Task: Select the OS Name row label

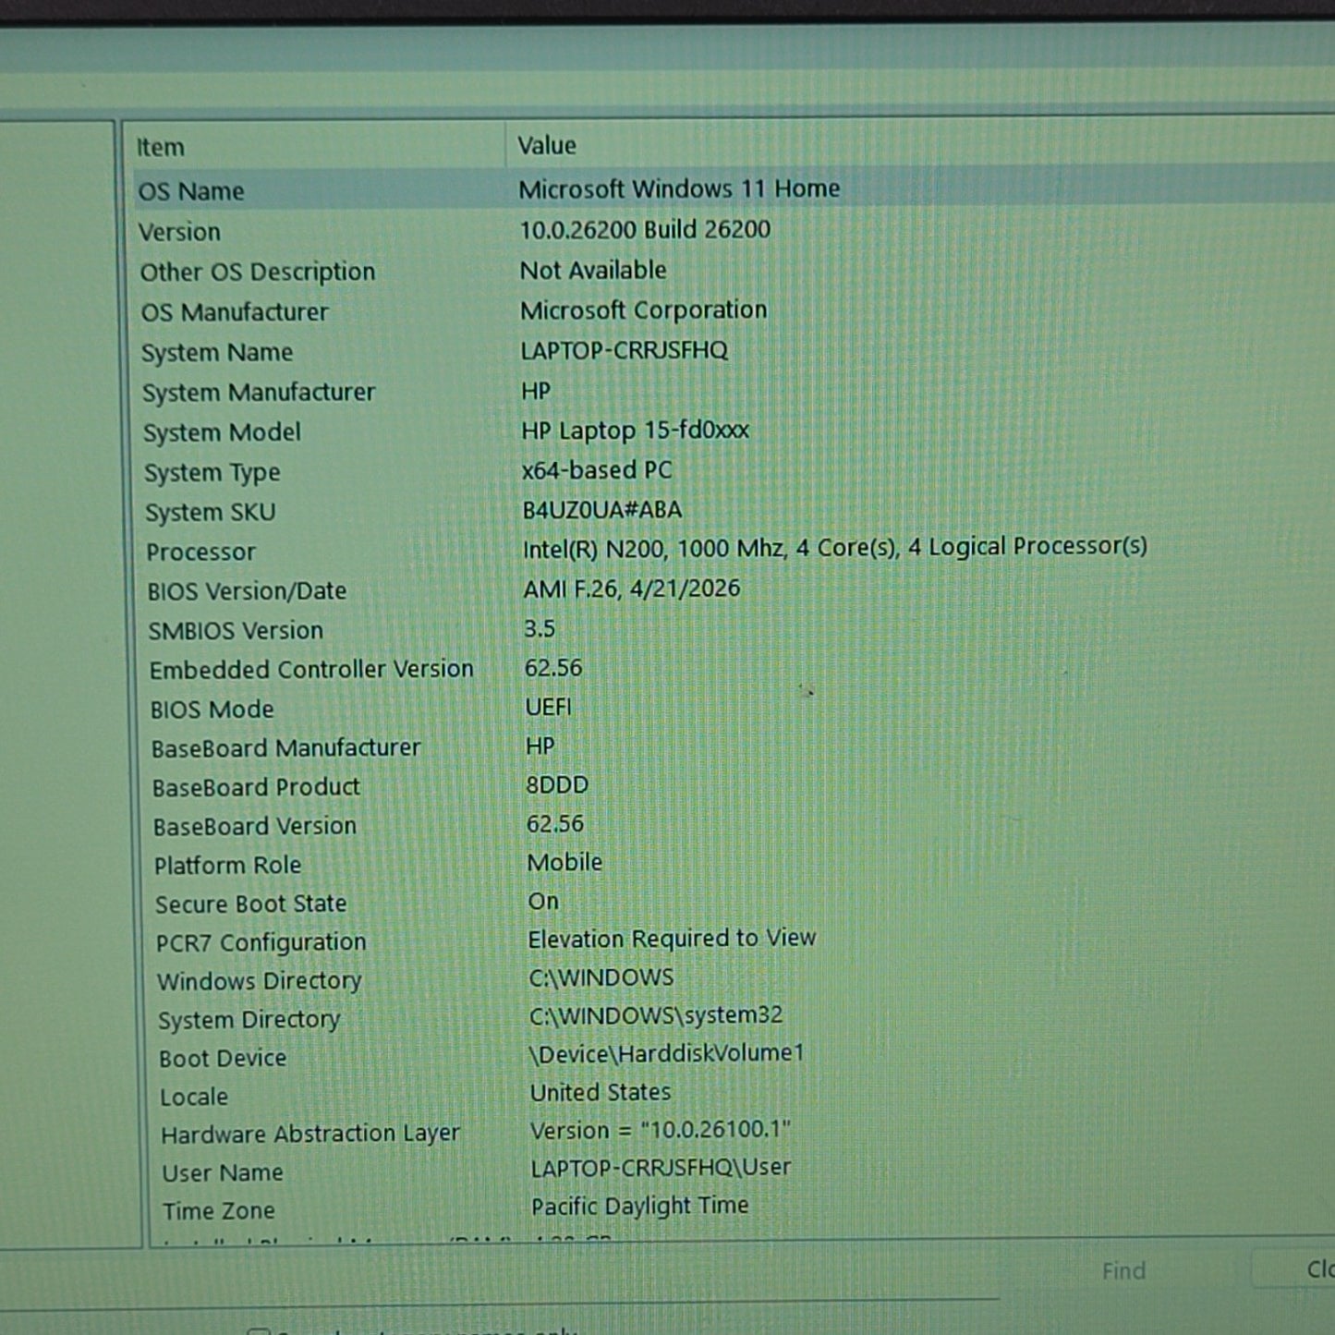Action: pos(191,191)
